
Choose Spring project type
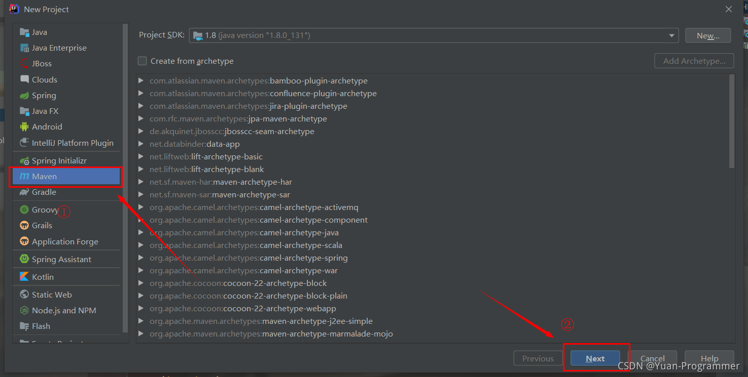67,96
